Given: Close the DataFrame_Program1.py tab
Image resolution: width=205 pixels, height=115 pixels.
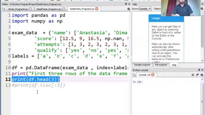Looking at the screenshot, I should [63, 9].
